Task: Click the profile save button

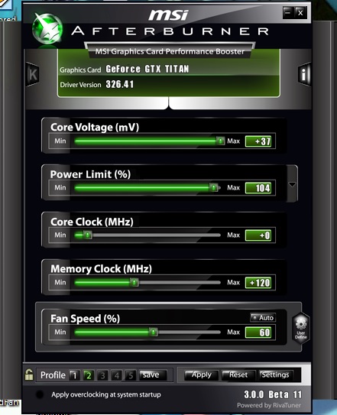Action: (153, 374)
